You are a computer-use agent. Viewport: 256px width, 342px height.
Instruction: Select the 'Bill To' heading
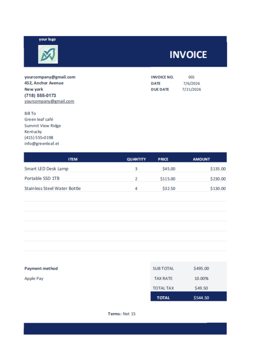[30, 113]
